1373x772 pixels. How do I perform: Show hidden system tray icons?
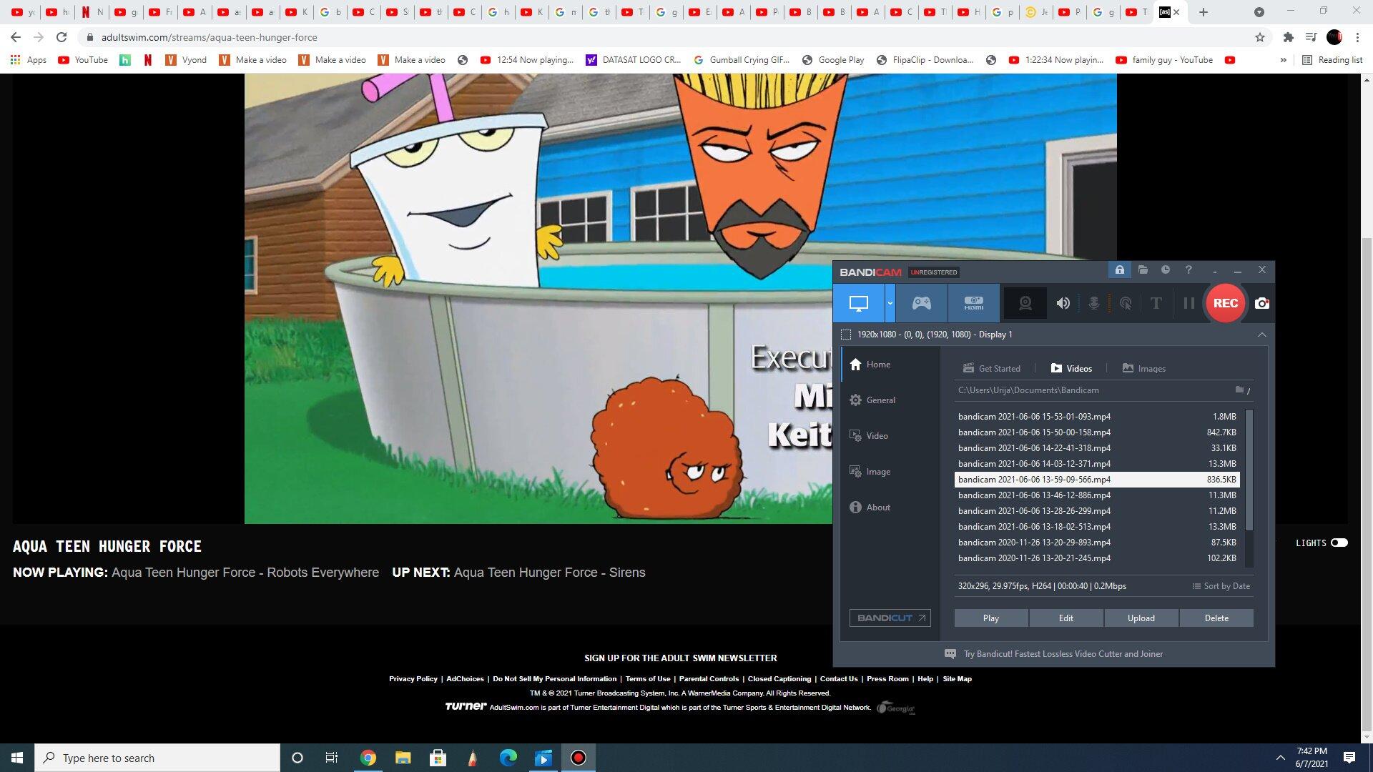pyautogui.click(x=1280, y=758)
